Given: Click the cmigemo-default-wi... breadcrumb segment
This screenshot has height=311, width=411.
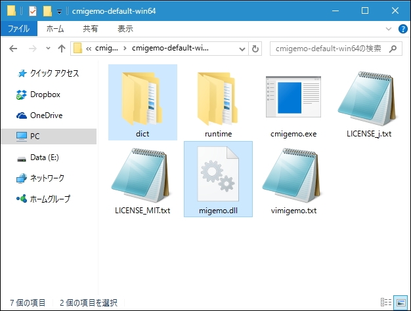Looking at the screenshot, I should pos(170,48).
